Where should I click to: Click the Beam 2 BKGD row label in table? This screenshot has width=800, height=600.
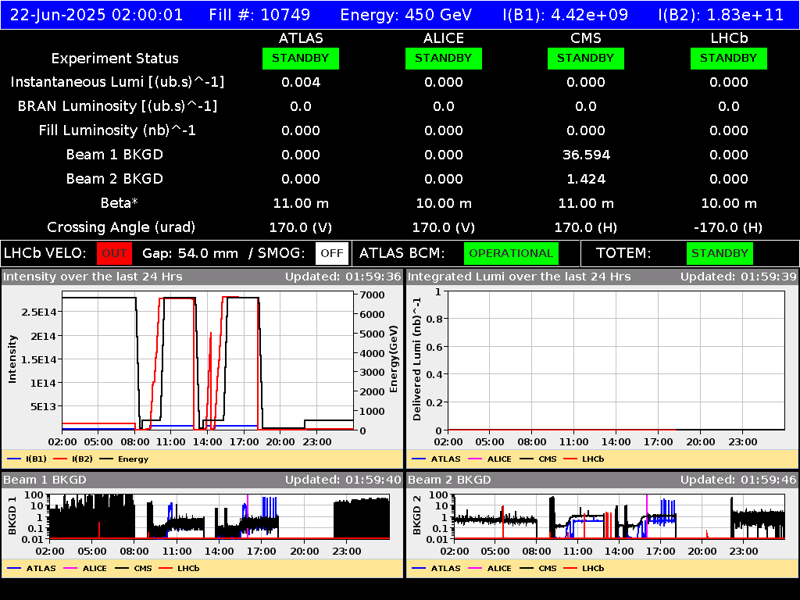click(x=115, y=179)
